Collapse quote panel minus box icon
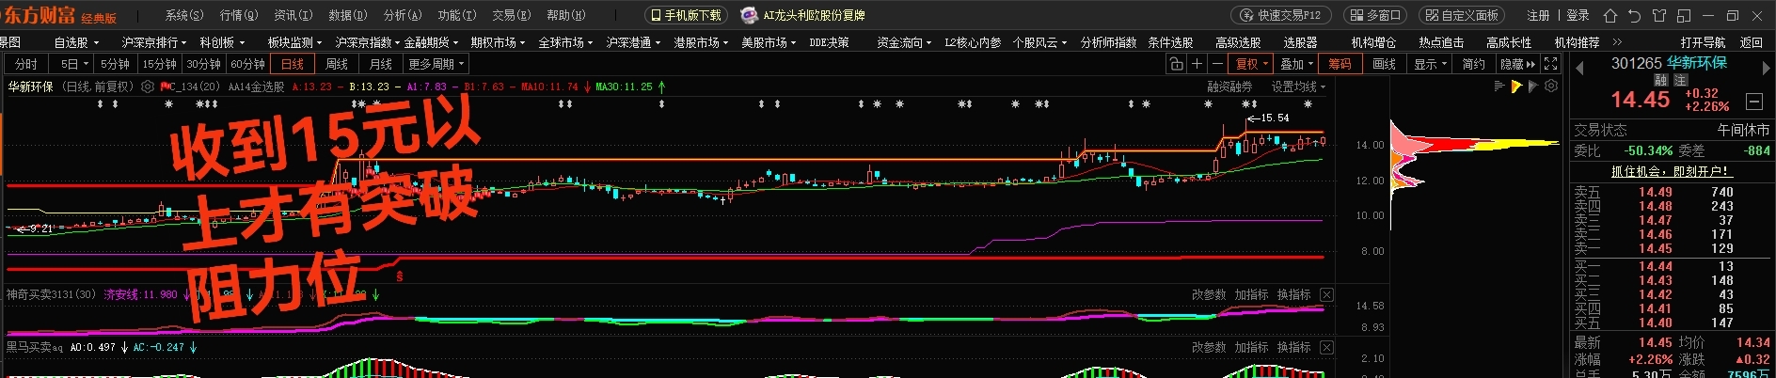Viewport: 1776px width, 378px height. (1754, 101)
